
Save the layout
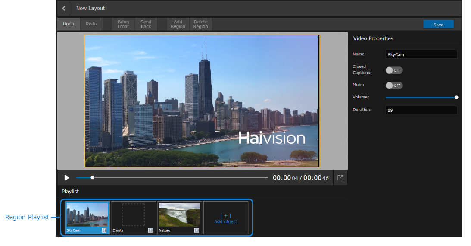point(438,25)
